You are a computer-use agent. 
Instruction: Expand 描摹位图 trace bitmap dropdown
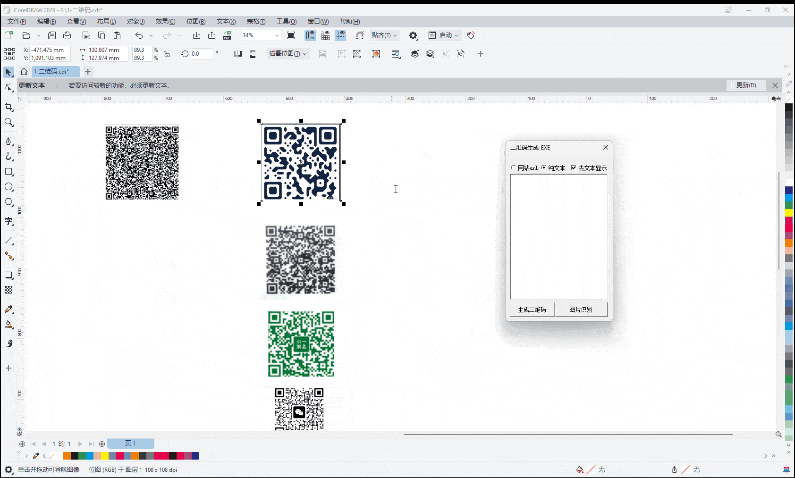click(304, 54)
